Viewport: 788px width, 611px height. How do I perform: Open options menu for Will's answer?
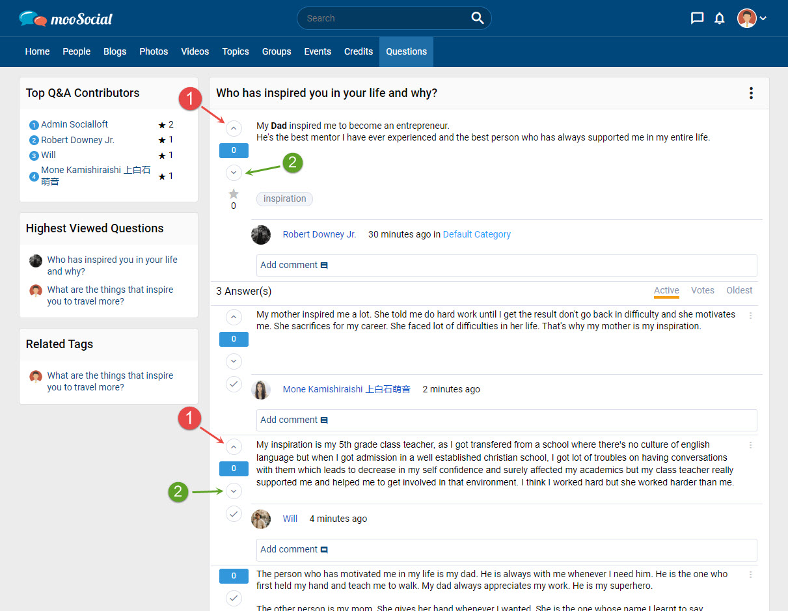[750, 445]
